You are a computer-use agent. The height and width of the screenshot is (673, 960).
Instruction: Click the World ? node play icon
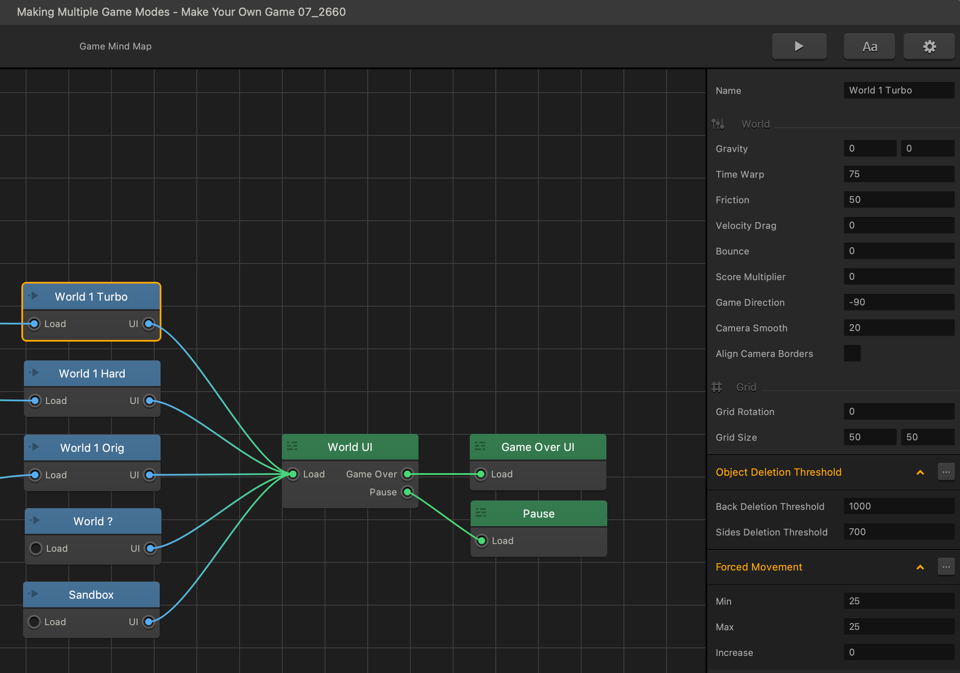pos(36,521)
